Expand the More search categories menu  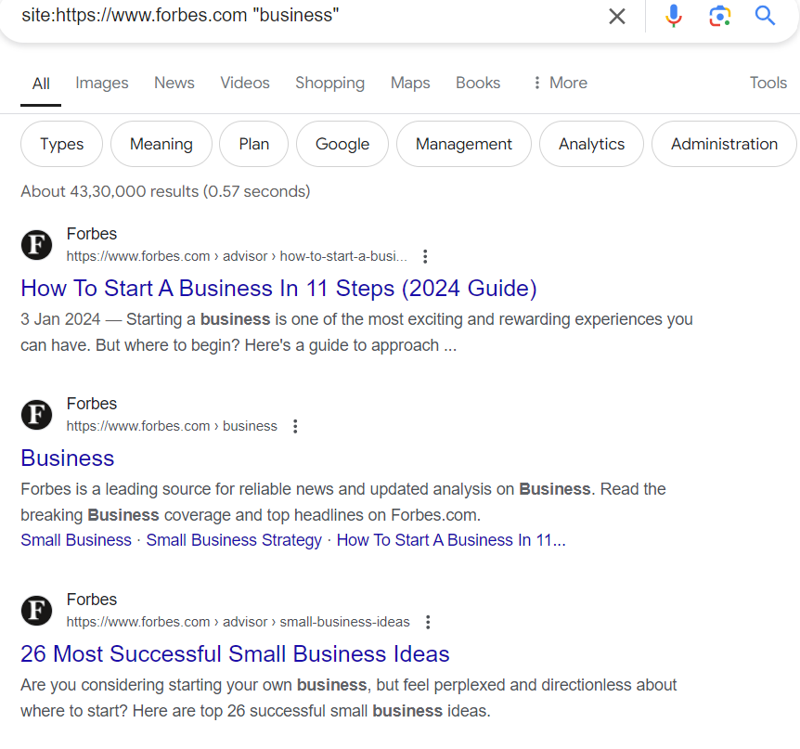561,83
